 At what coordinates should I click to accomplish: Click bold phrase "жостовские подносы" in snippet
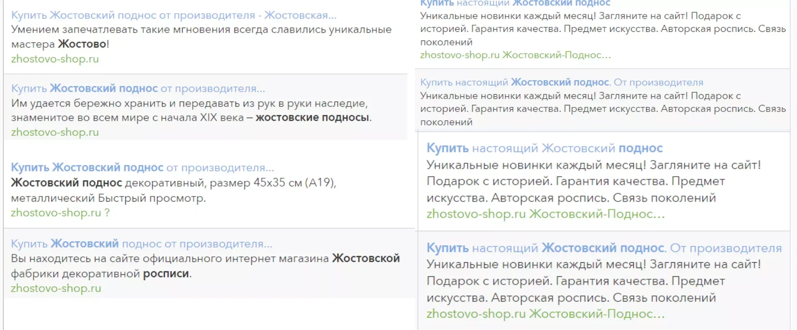pos(312,117)
